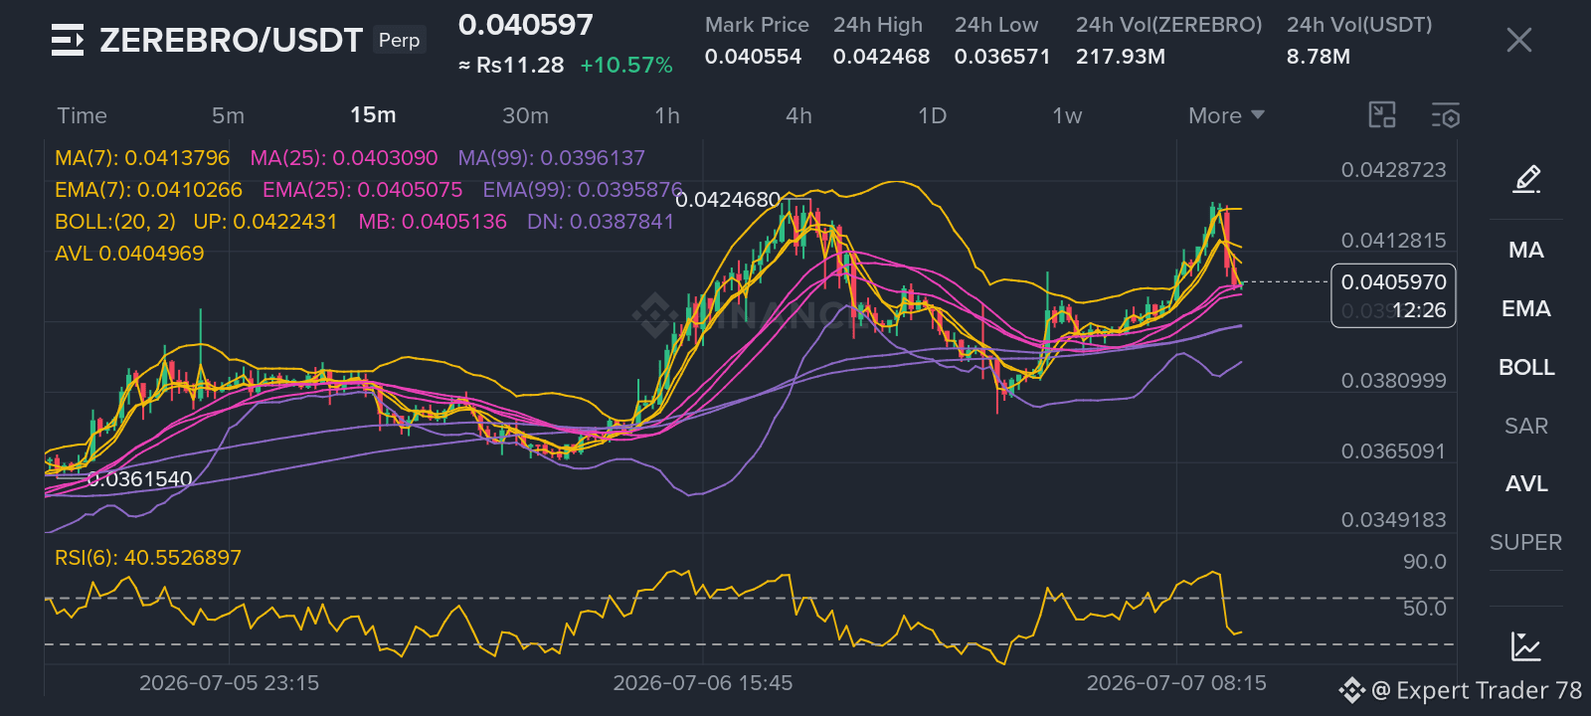Click the 0.0380999 price axis label

[x=1393, y=381]
